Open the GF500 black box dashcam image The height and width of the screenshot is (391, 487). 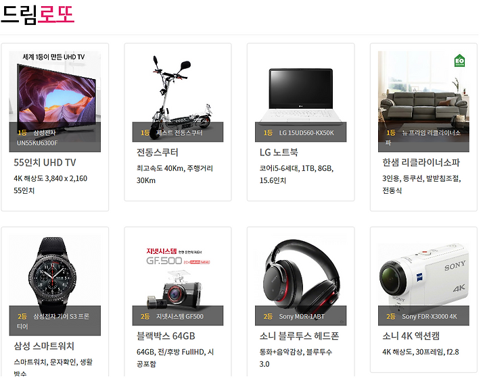point(178,280)
